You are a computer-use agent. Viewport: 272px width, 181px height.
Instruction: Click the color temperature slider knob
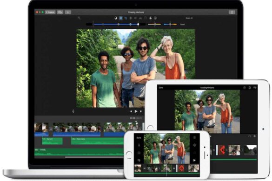tap(170, 24)
